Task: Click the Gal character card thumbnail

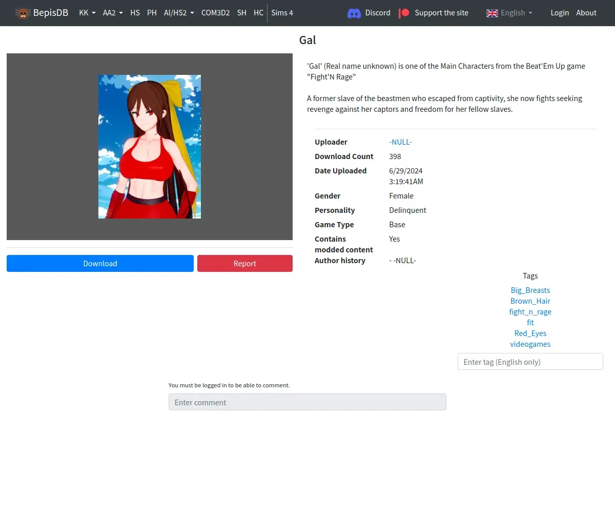Action: (x=150, y=147)
